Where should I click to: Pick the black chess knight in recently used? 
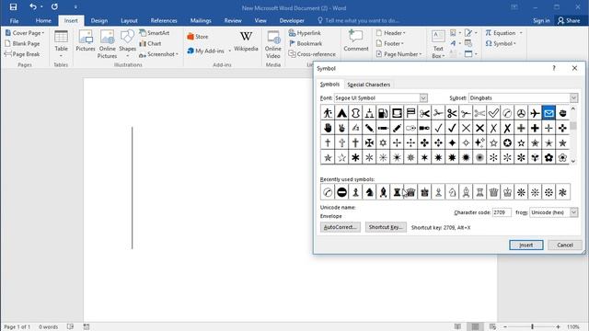pos(369,192)
